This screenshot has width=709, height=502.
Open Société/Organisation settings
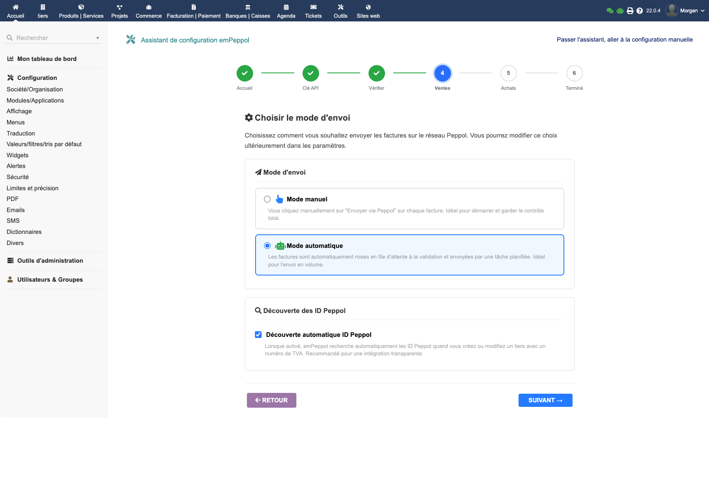[35, 89]
